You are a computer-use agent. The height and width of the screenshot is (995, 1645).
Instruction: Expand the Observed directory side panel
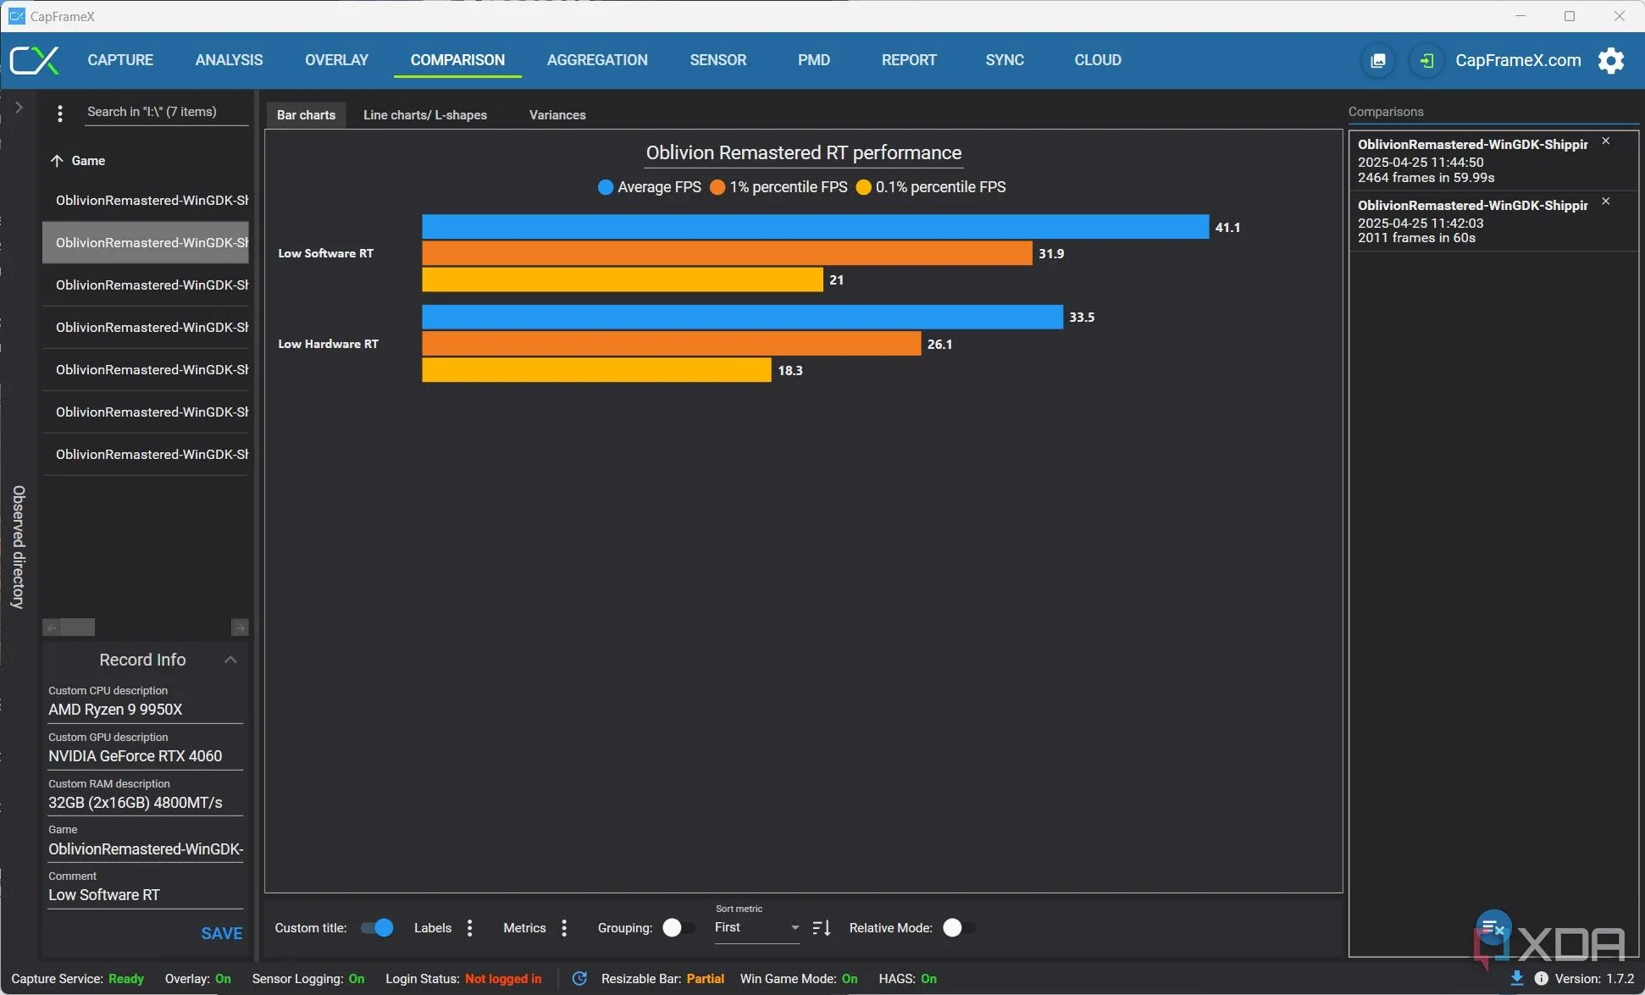coord(19,108)
